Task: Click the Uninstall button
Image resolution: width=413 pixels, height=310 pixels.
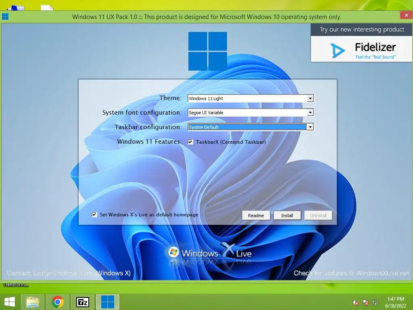Action: click(318, 216)
